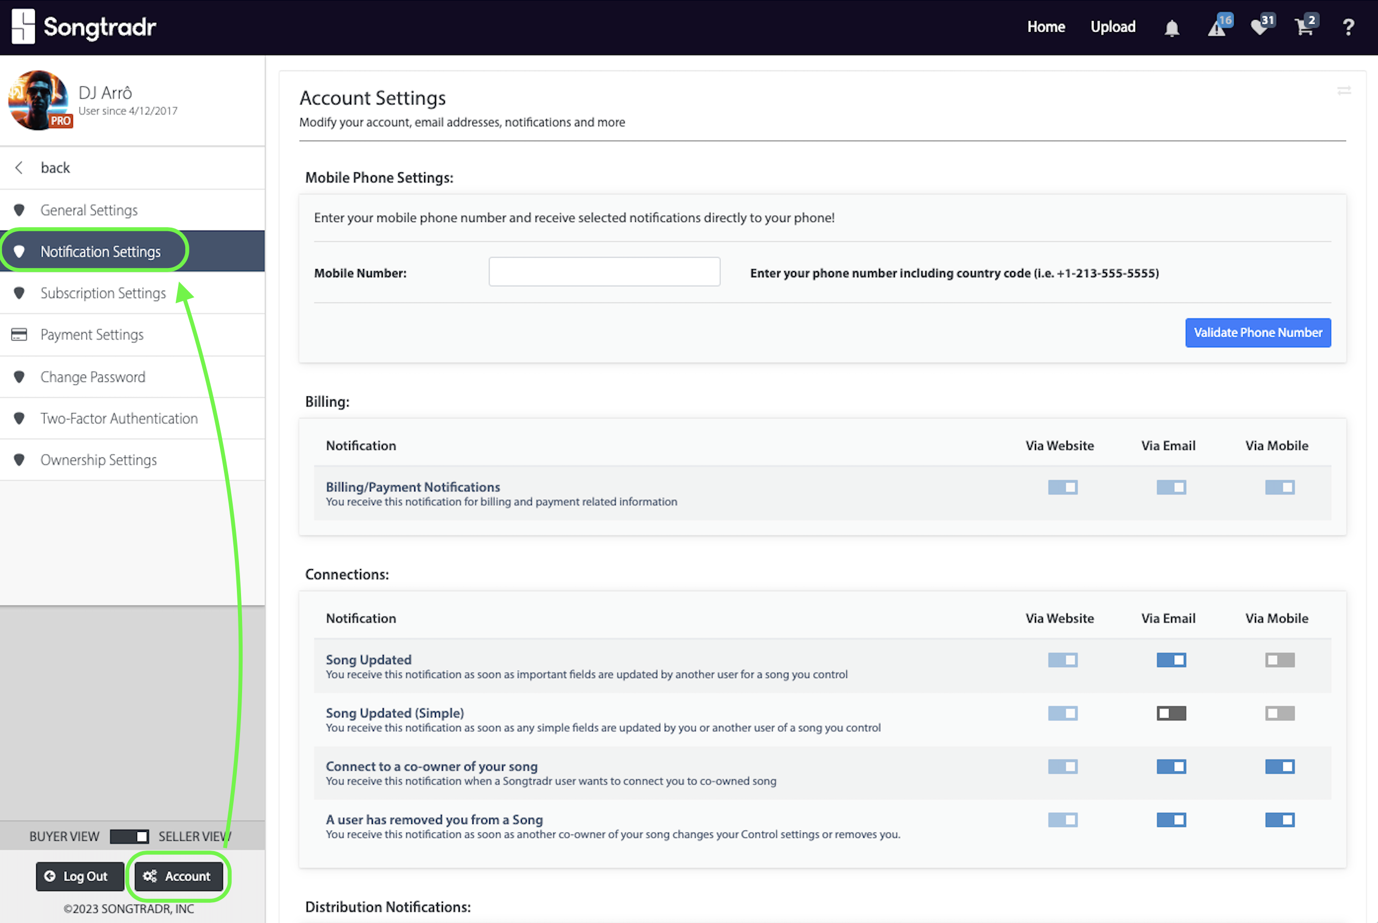
Task: Open the notifications bell
Action: pos(1172,27)
